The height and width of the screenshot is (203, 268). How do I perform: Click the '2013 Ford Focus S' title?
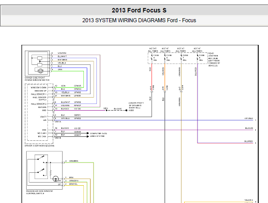click(x=139, y=10)
